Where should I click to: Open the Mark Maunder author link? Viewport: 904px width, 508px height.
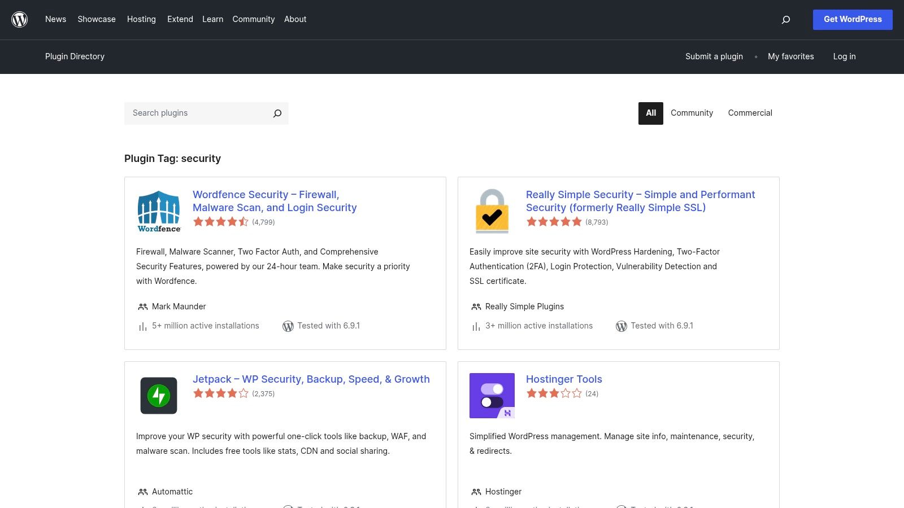click(179, 306)
